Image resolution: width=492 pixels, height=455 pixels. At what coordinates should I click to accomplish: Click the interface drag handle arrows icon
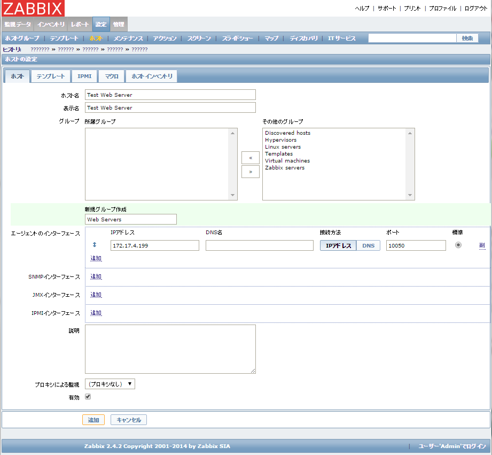pos(95,245)
